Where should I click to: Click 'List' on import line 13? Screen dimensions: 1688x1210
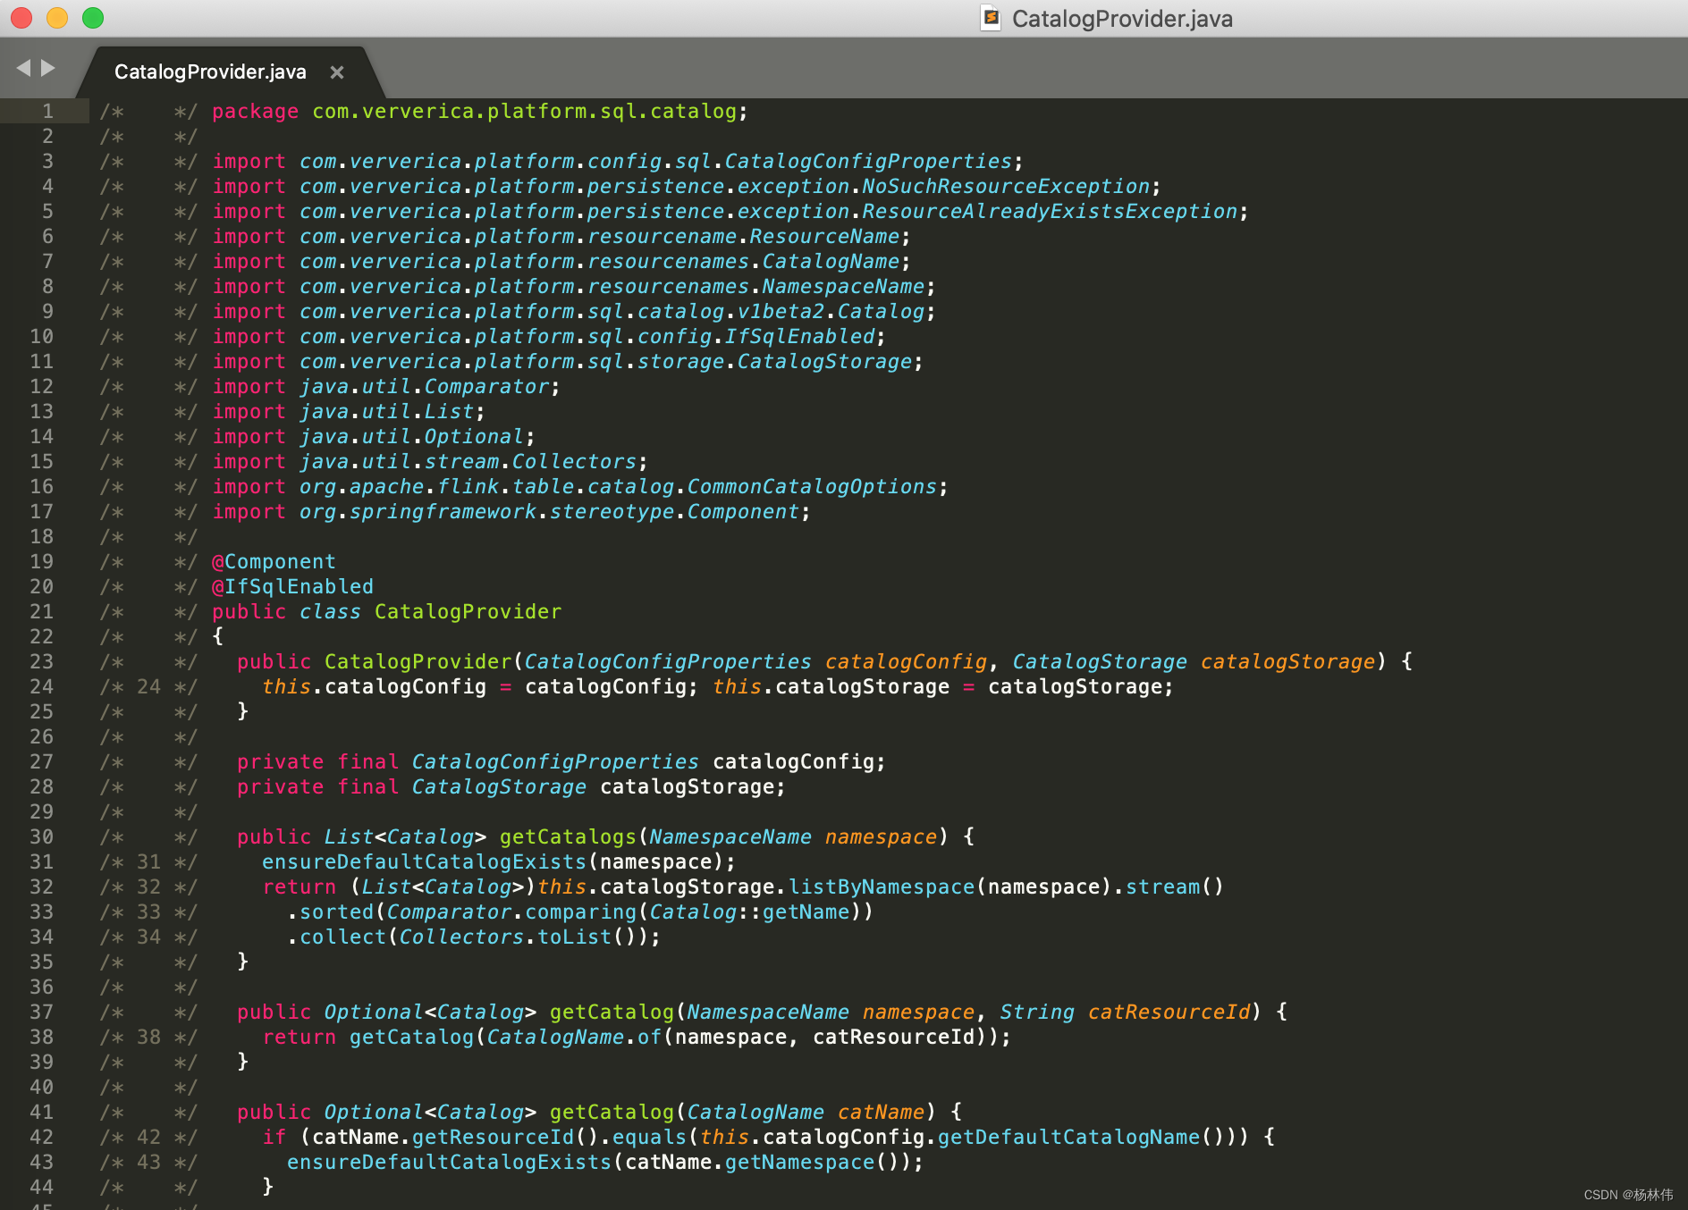[x=449, y=412]
